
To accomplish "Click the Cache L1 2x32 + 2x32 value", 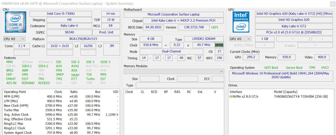I will [60, 46].
